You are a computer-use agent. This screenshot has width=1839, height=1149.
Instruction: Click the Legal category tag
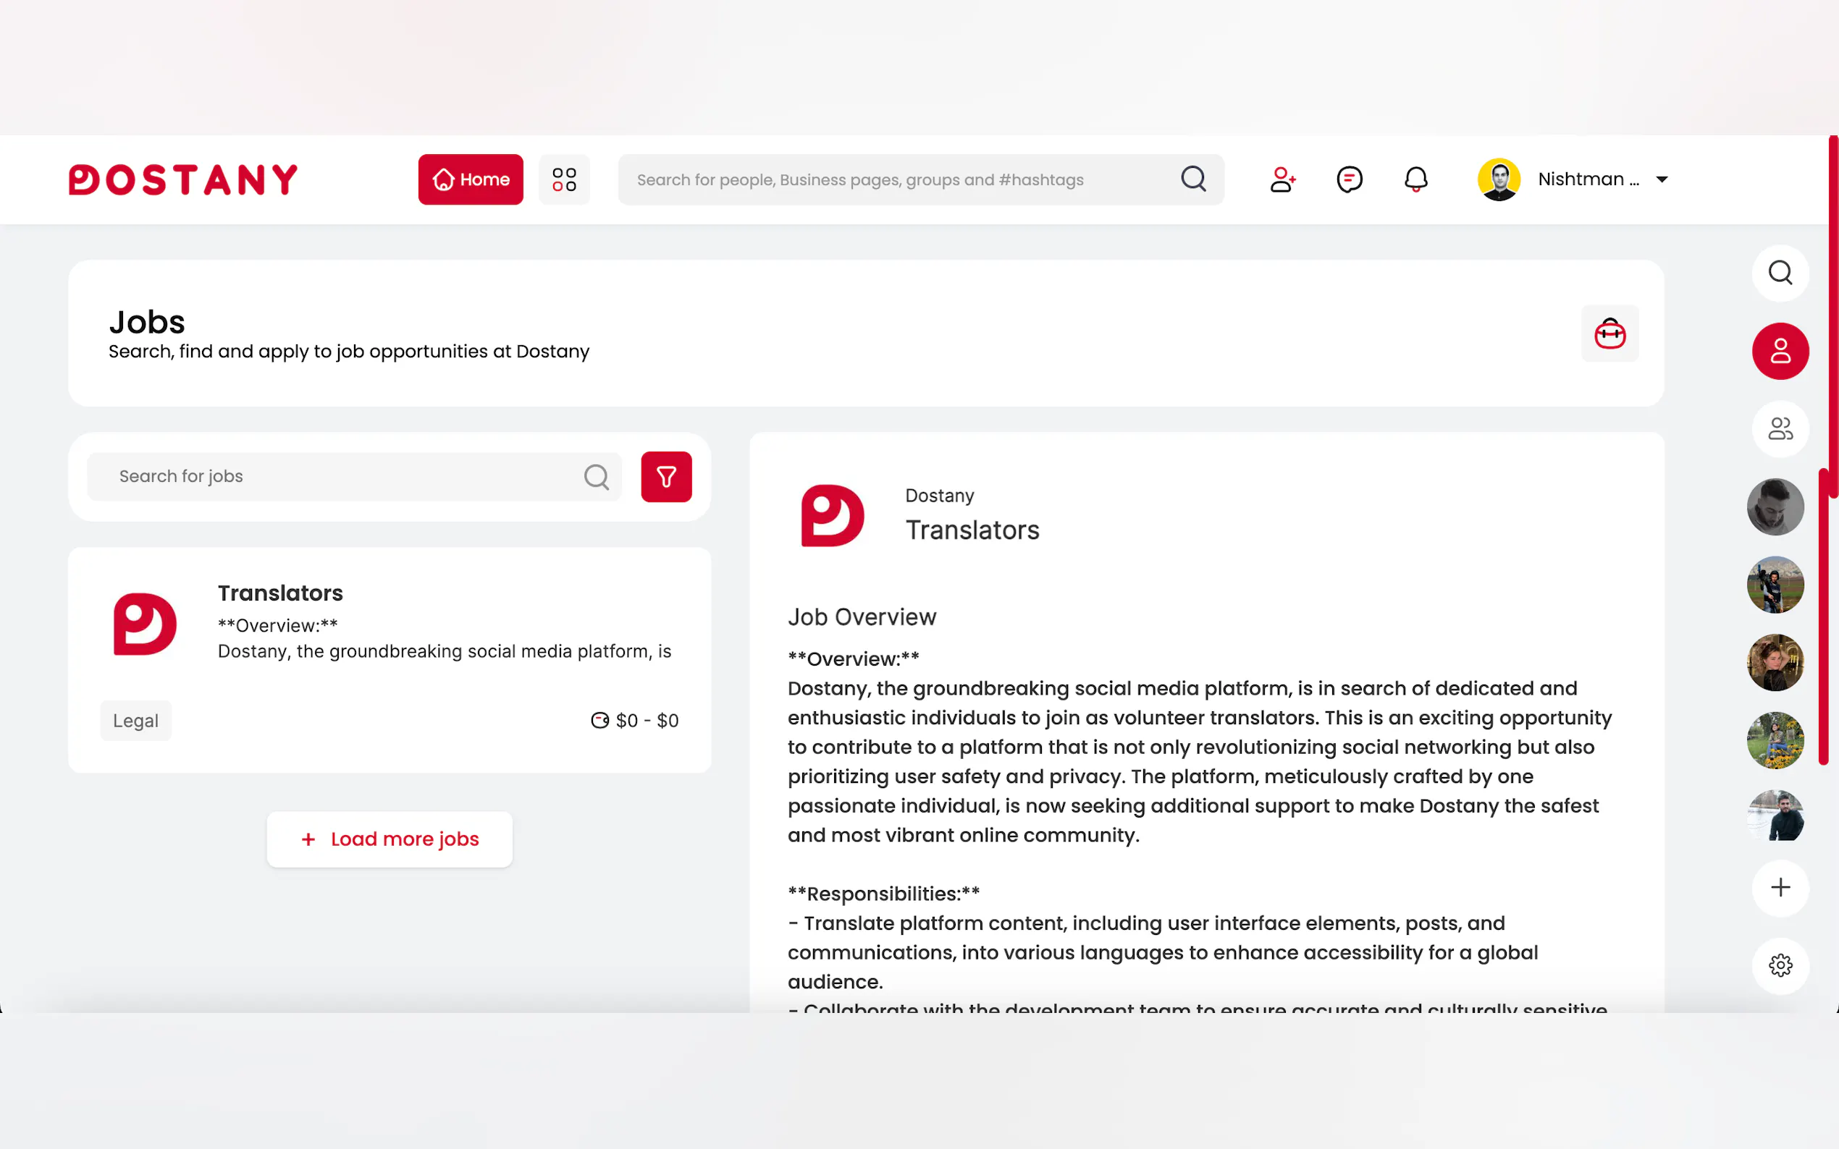[x=135, y=721]
